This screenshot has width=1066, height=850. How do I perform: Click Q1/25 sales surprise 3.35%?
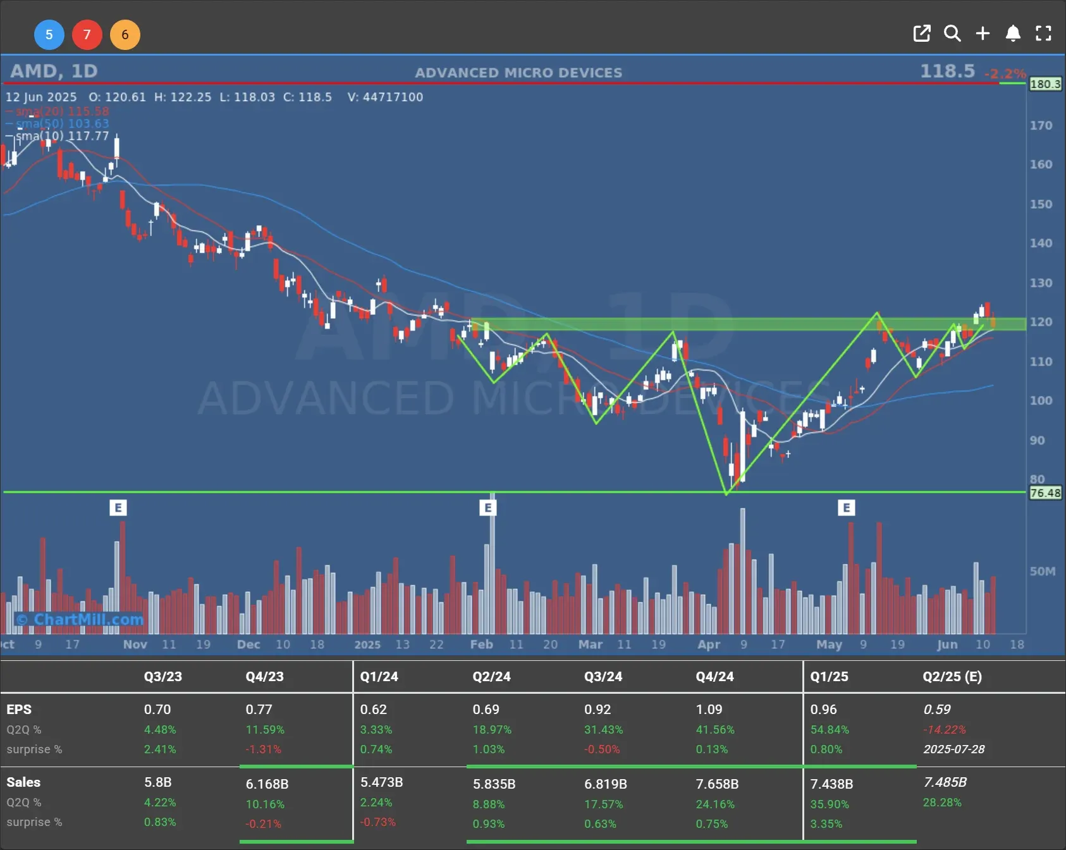click(826, 824)
